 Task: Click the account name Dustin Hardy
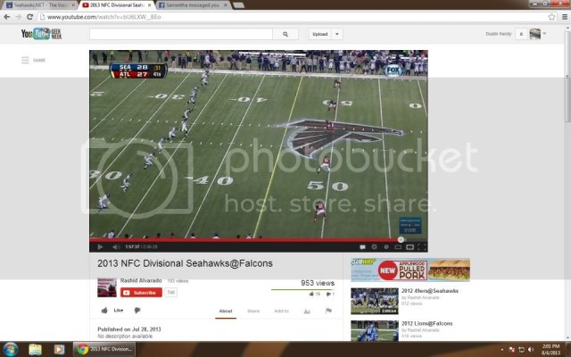pyautogui.click(x=499, y=34)
